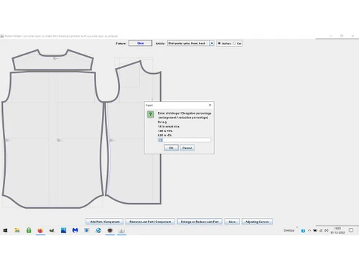The image size is (359, 269).
Task: Click the blue globe taskbar icon
Action: coord(98,230)
